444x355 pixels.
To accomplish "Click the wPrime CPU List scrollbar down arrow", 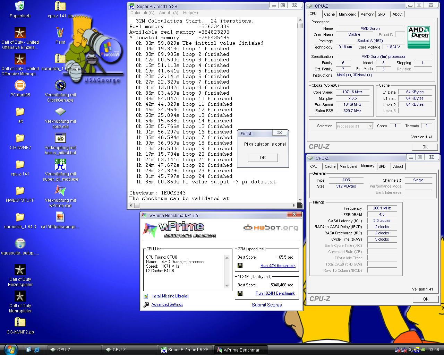I will [227, 286].
